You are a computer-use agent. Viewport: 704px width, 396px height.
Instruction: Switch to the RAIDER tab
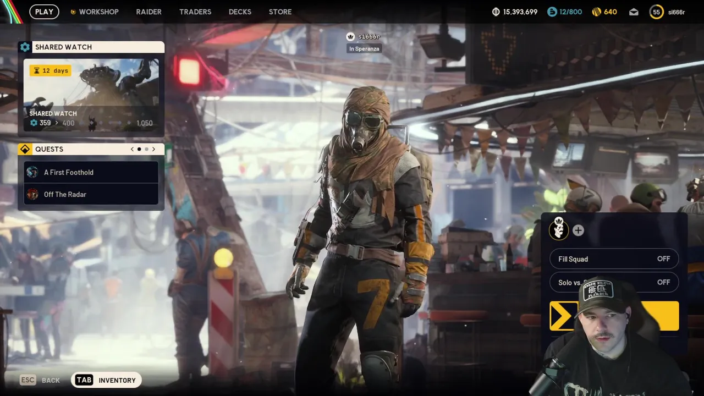(149, 12)
